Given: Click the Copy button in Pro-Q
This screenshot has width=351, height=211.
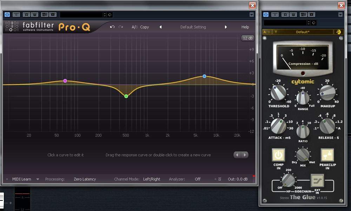Looking at the screenshot, I should (x=144, y=27).
